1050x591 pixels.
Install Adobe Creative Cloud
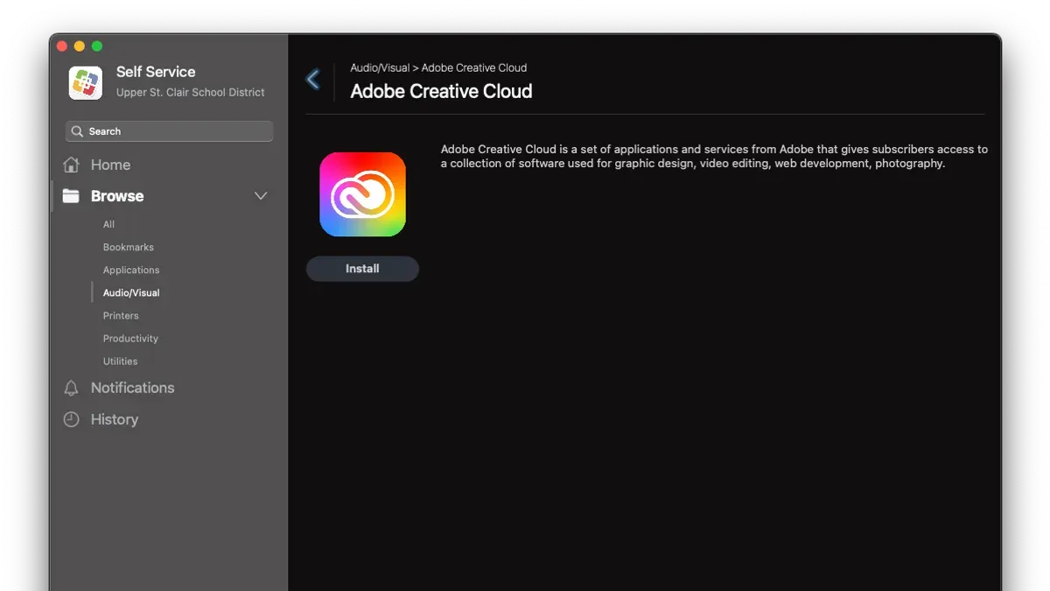(362, 269)
